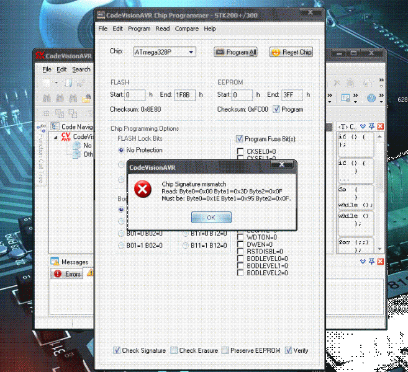Click the open file icon in main toolbar

[x=68, y=83]
